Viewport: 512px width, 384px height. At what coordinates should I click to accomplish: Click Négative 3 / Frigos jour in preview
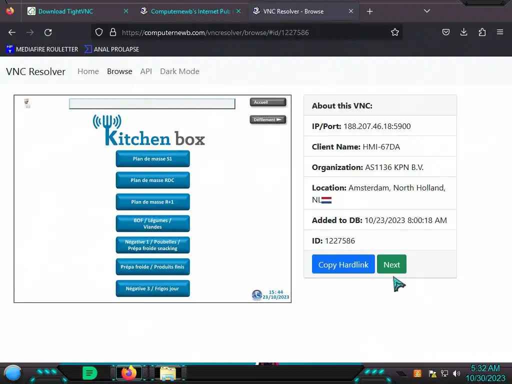pos(153,288)
